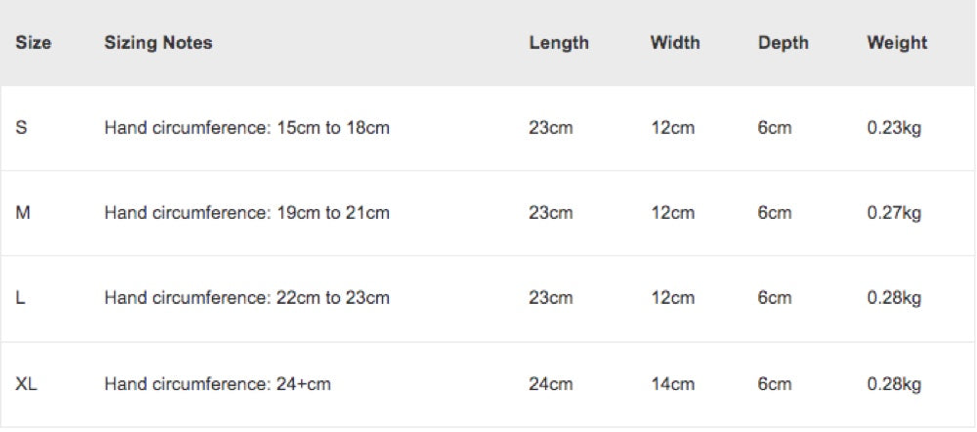
Task: Click the 0.27kg weight value
Action: pos(894,213)
